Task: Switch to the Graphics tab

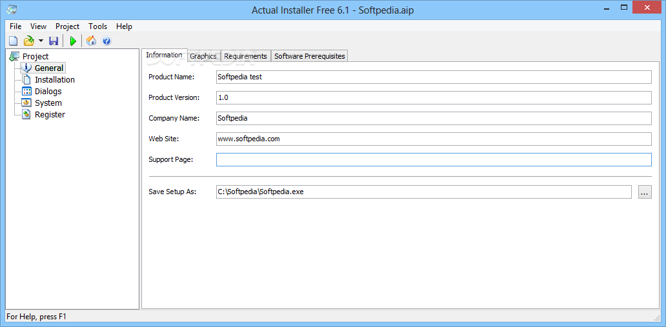Action: point(203,56)
